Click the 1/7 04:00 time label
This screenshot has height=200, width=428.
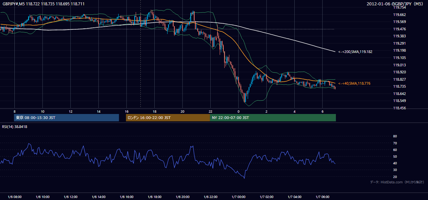click(294, 197)
